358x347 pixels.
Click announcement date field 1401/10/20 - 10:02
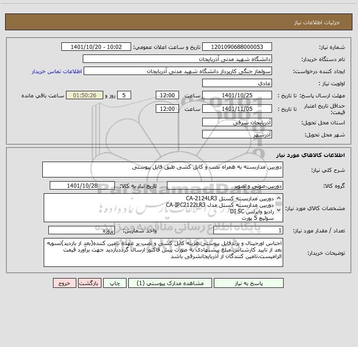[96, 47]
